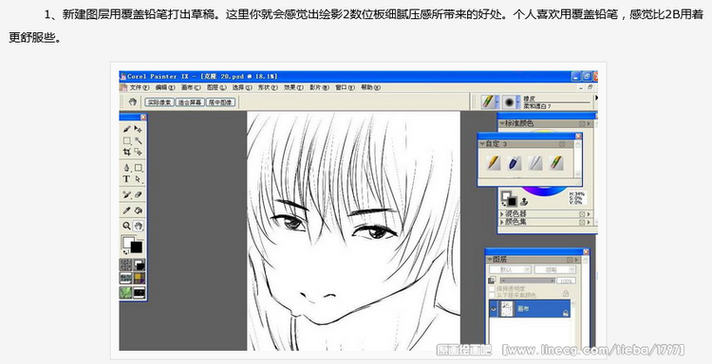The width and height of the screenshot is (712, 364).
Task: Choose the gray pencil in custom palette
Action: coord(534,163)
